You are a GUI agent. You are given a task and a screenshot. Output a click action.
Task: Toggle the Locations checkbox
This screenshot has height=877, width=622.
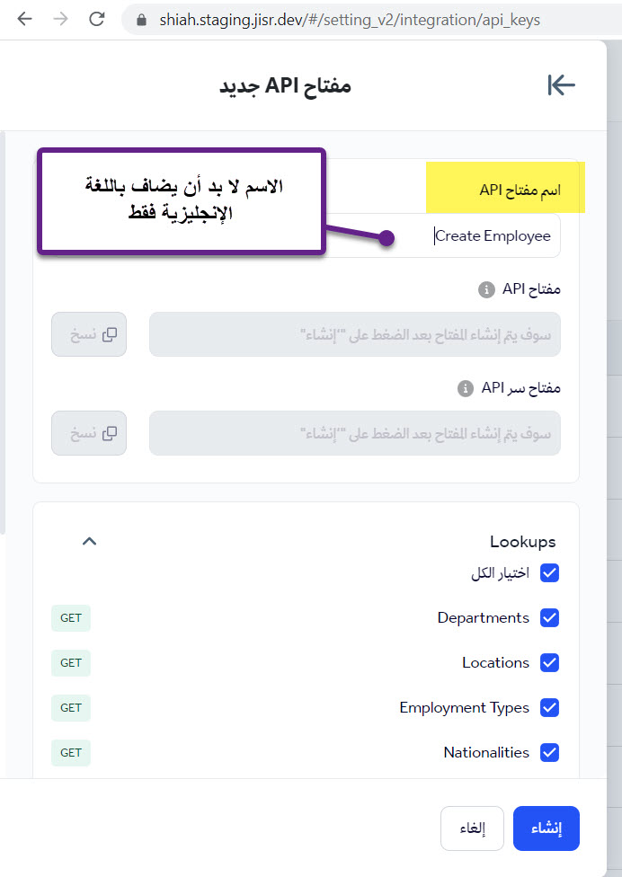[x=549, y=663]
